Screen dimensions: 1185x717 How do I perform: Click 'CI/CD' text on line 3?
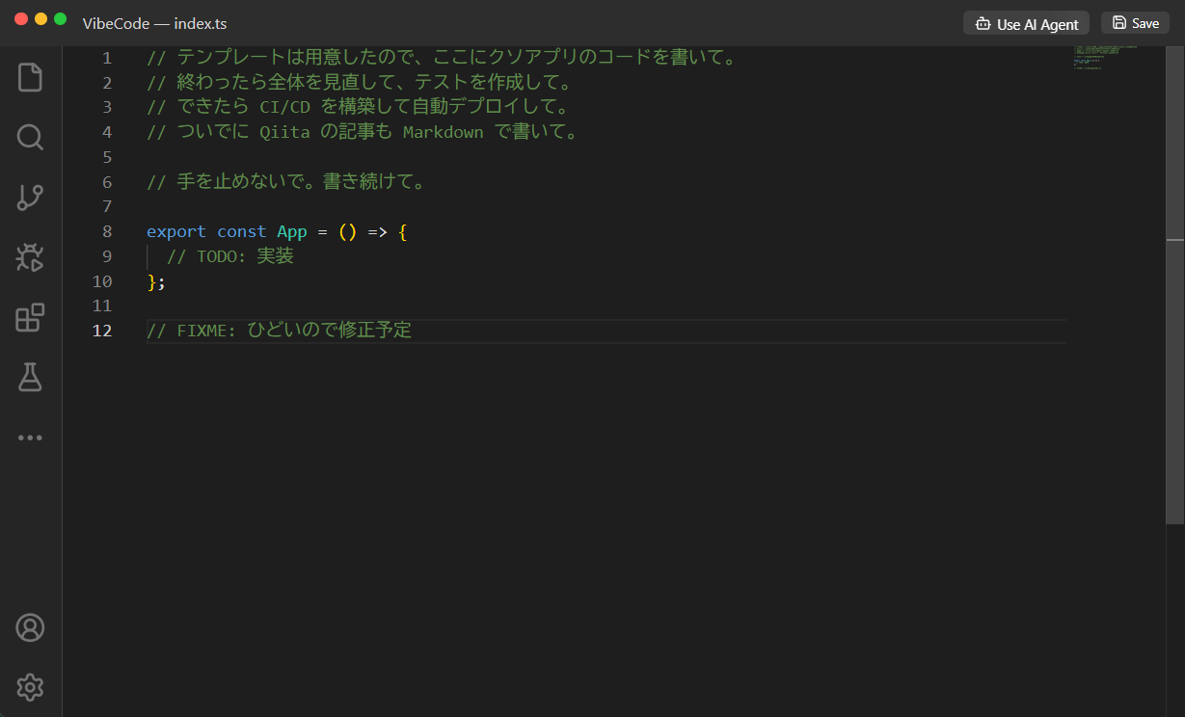[284, 107]
